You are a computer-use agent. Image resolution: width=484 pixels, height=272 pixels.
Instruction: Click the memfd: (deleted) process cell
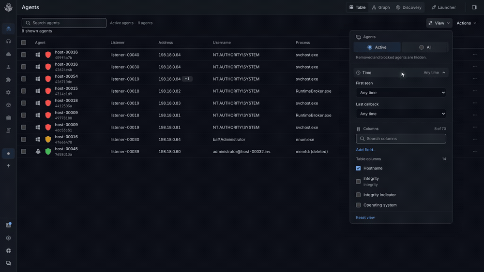coord(311,152)
